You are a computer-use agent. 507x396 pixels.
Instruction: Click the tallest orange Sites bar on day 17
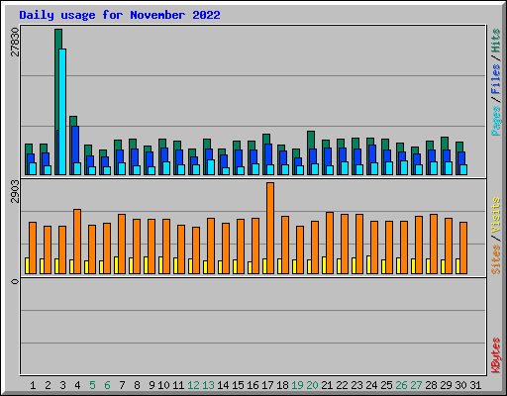click(x=270, y=228)
